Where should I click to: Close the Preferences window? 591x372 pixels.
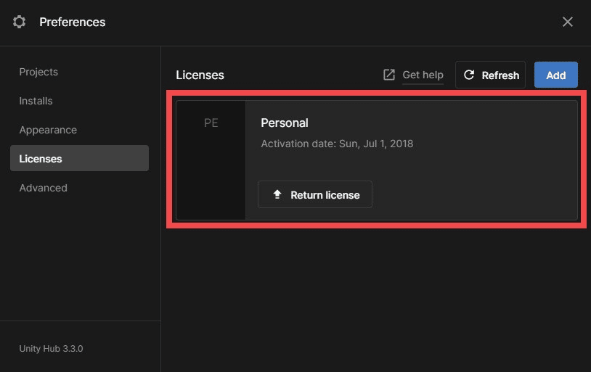coord(568,22)
